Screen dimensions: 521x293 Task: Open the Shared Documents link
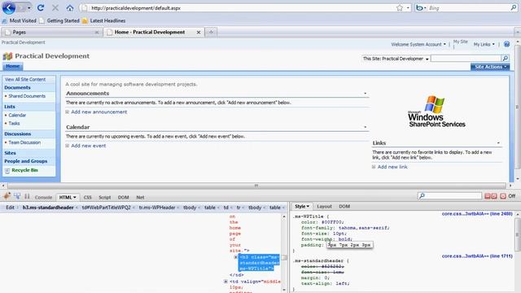(27, 96)
